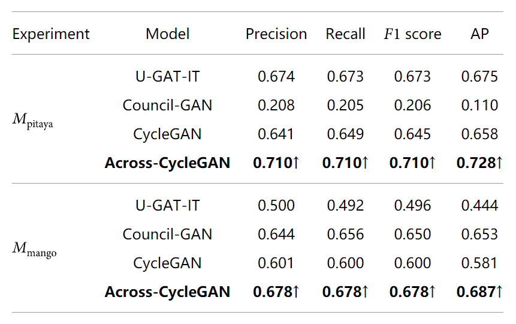Select the M mango experiment label
516x324 pixels.
[x=34, y=250]
